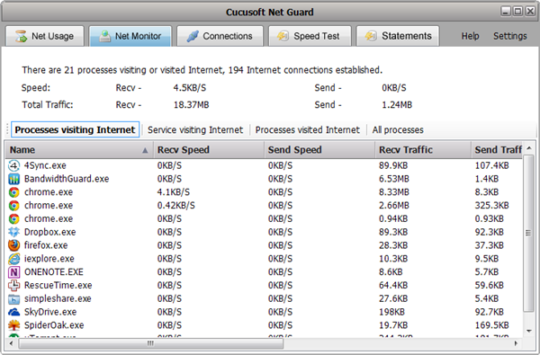
Task: Select the 4Sync.exe process name
Action: pyautogui.click(x=45, y=165)
